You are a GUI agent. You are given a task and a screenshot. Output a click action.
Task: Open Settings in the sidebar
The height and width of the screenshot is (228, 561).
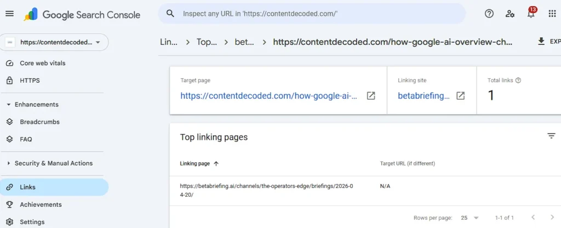(32, 222)
